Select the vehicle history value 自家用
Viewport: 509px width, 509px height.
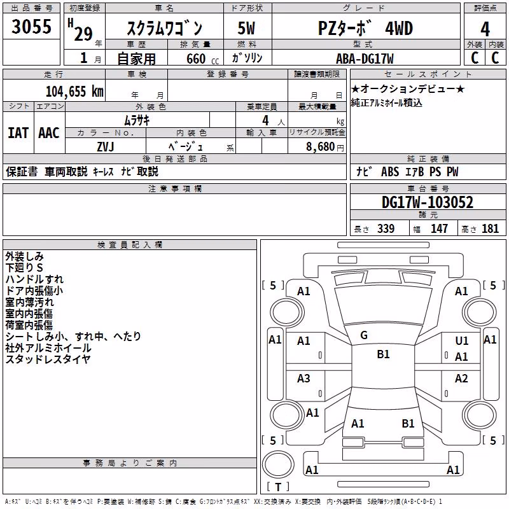(136, 59)
